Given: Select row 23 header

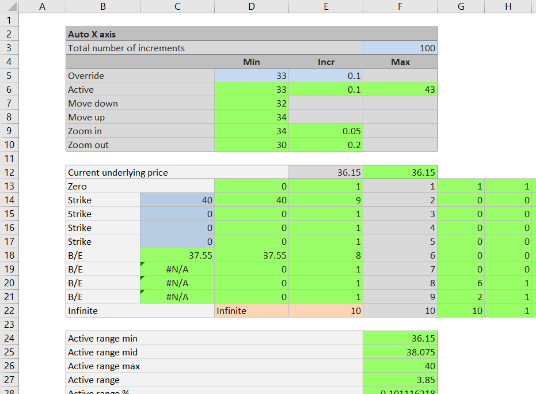Looking at the screenshot, I should click(x=9, y=324).
